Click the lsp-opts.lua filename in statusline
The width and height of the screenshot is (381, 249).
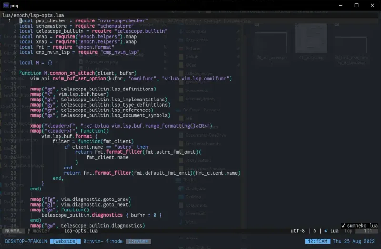tap(82, 231)
